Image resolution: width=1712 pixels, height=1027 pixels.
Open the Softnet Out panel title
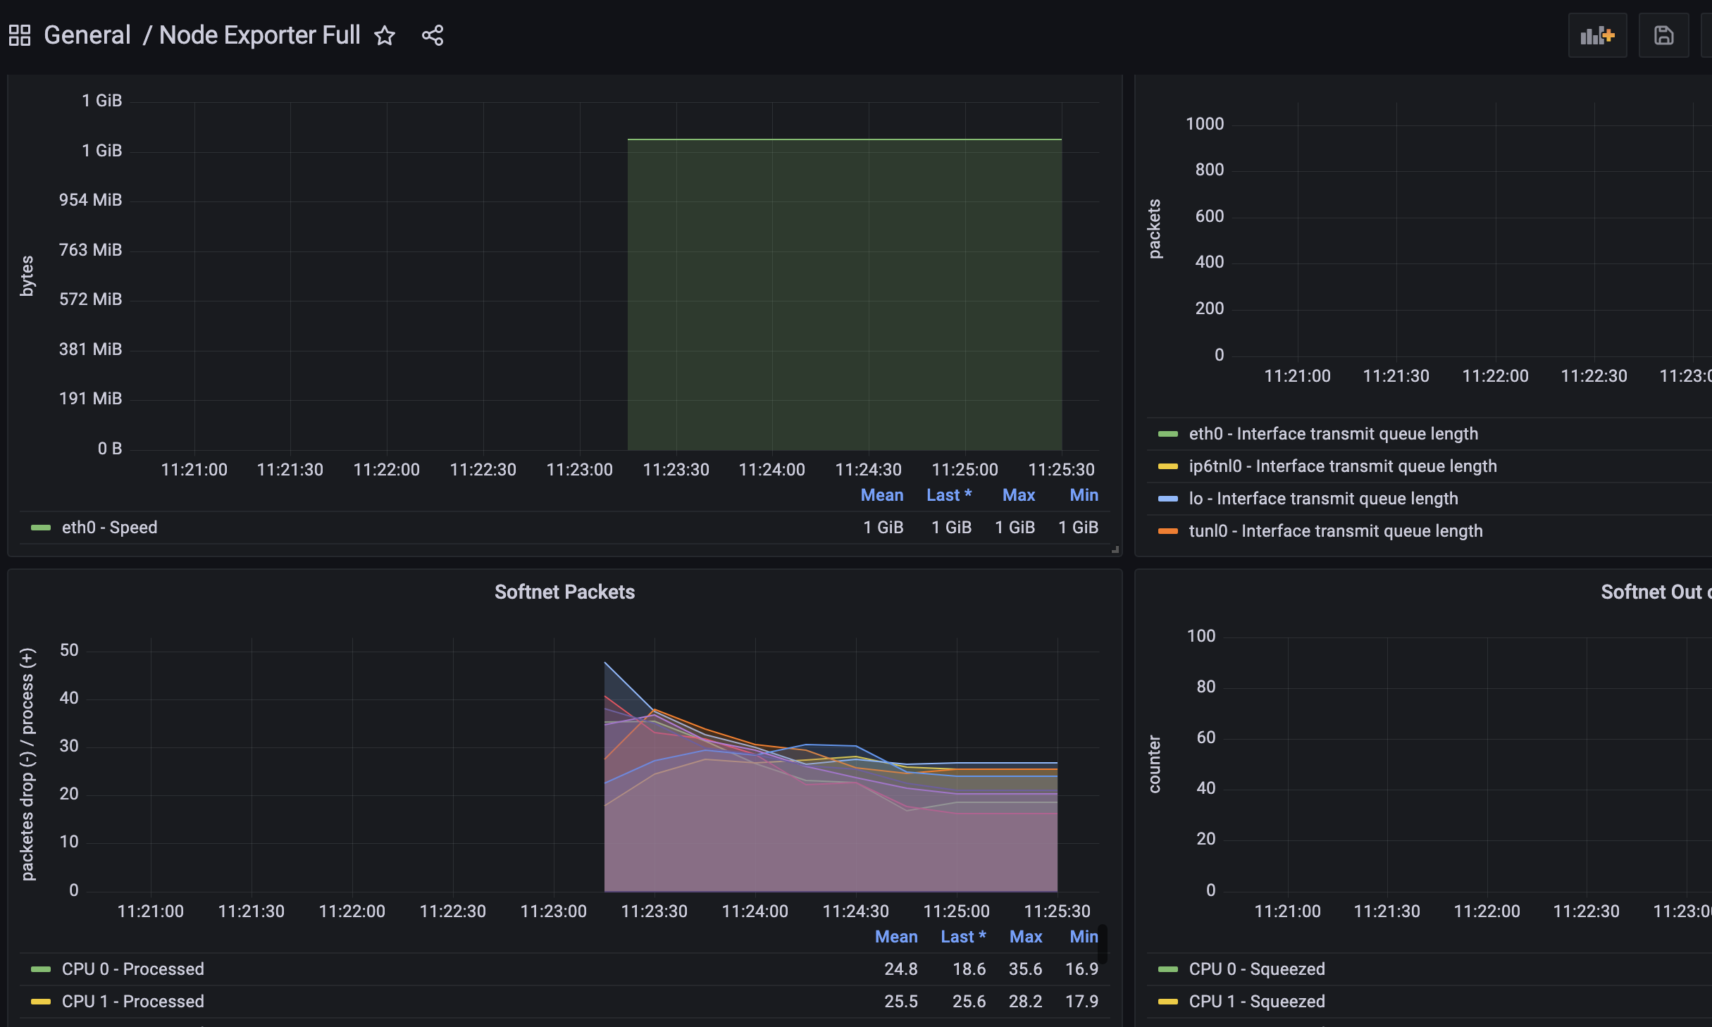pos(1656,592)
